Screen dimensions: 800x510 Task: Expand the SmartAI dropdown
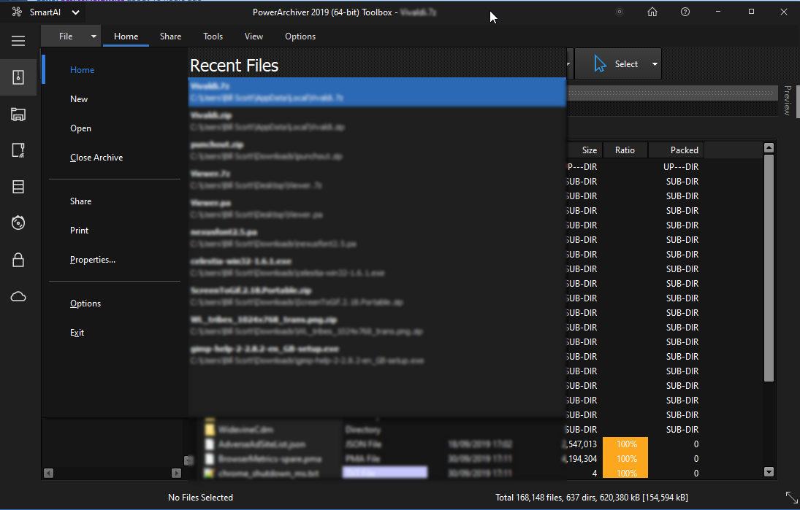pyautogui.click(x=76, y=12)
